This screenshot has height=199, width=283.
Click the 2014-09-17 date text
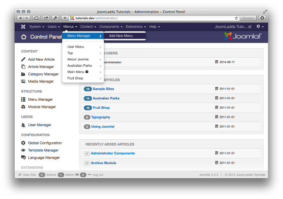[227, 62]
